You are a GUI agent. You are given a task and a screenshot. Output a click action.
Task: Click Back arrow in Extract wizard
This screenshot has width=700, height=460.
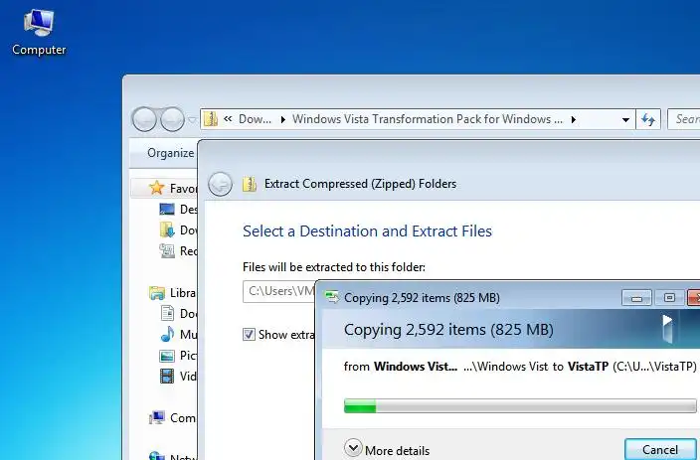pyautogui.click(x=220, y=184)
